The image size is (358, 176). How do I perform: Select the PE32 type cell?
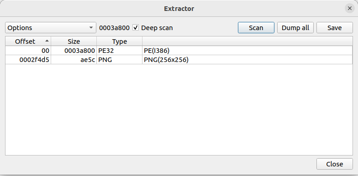(120, 51)
